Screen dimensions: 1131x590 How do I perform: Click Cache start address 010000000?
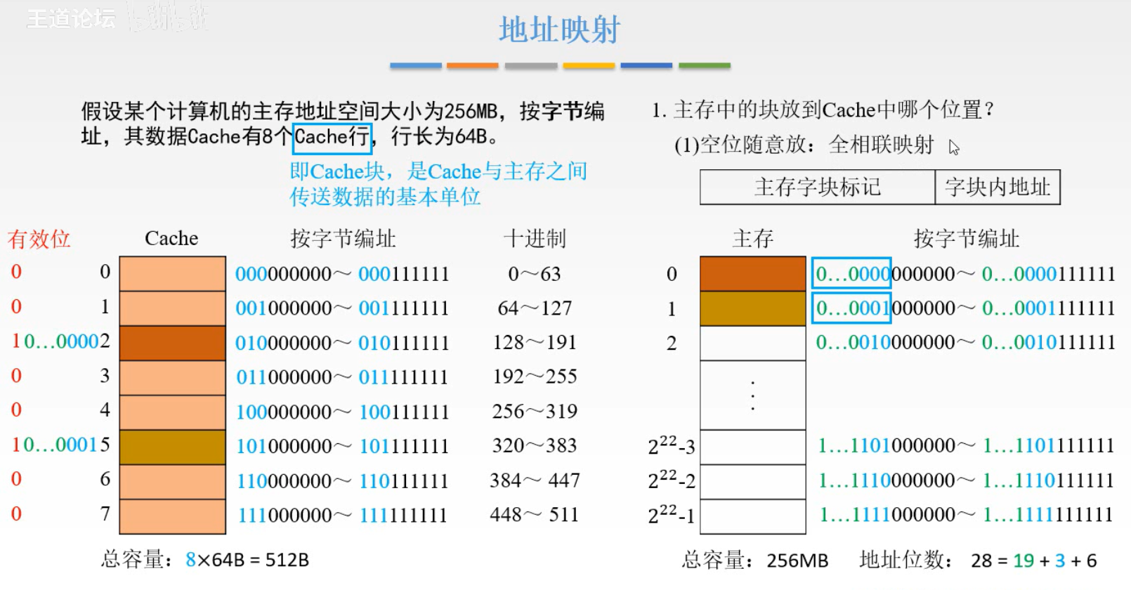283,343
